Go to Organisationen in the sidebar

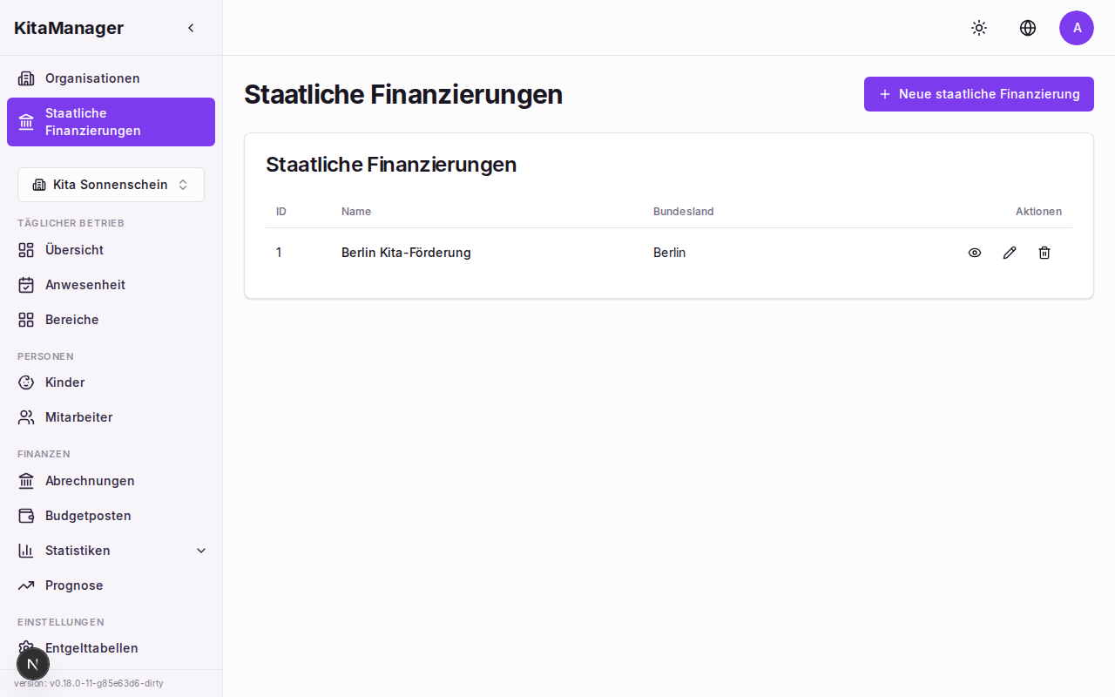92,78
